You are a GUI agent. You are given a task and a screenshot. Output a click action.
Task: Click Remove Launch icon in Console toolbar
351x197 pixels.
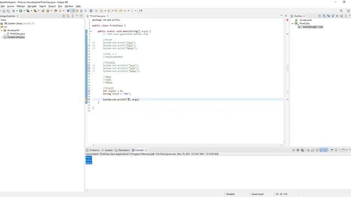(298, 150)
